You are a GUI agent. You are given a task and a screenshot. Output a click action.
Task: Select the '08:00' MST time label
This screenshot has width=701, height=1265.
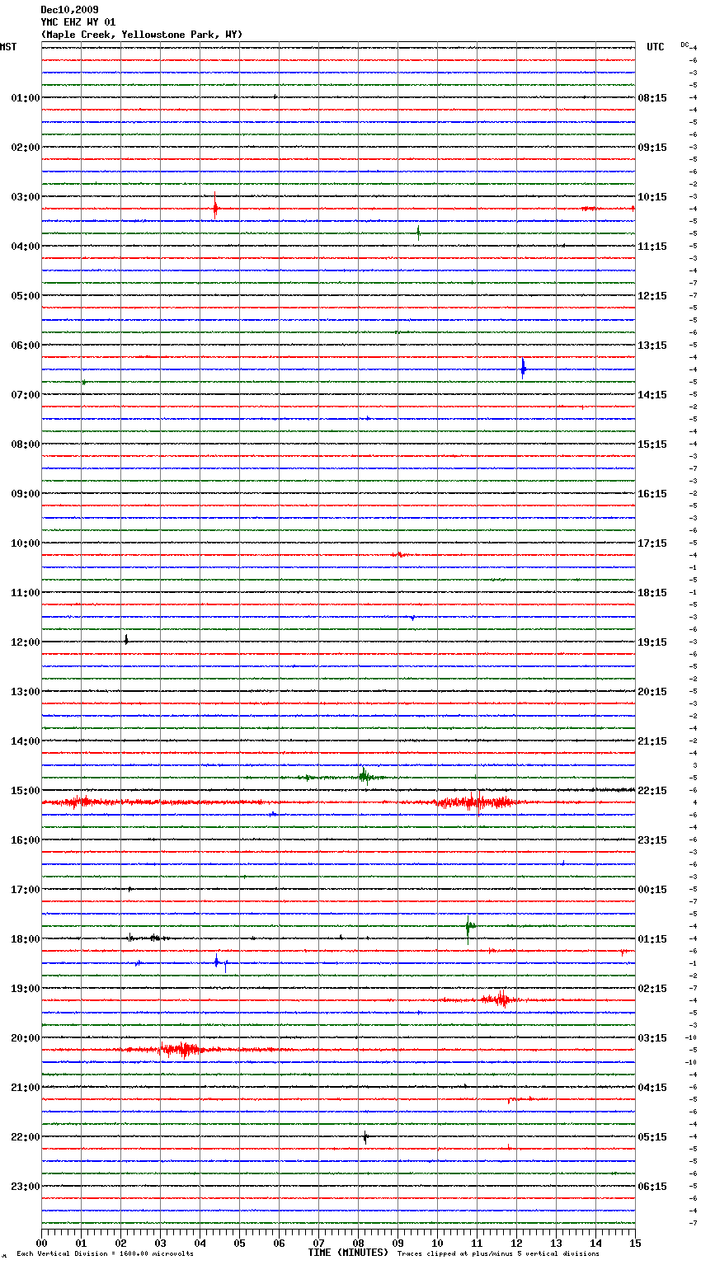point(26,444)
